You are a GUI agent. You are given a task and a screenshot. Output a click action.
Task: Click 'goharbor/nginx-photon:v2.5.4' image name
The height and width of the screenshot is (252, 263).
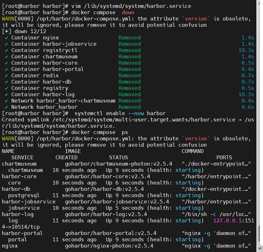coord(109,246)
